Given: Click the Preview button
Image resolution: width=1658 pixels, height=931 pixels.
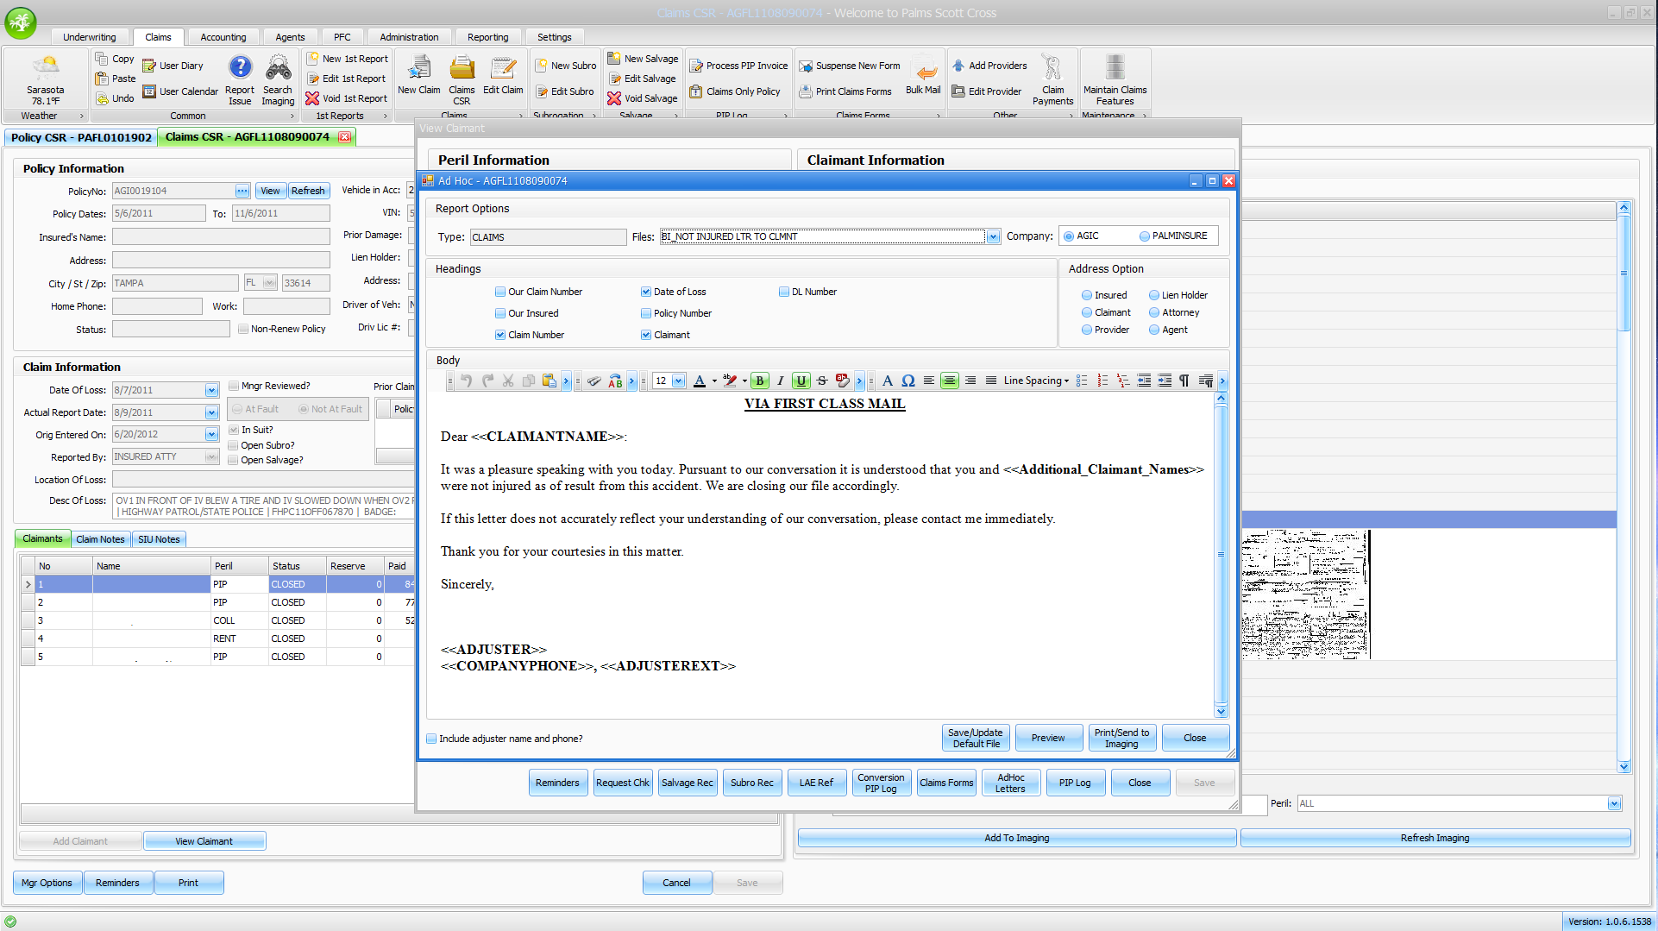Looking at the screenshot, I should coord(1047,739).
